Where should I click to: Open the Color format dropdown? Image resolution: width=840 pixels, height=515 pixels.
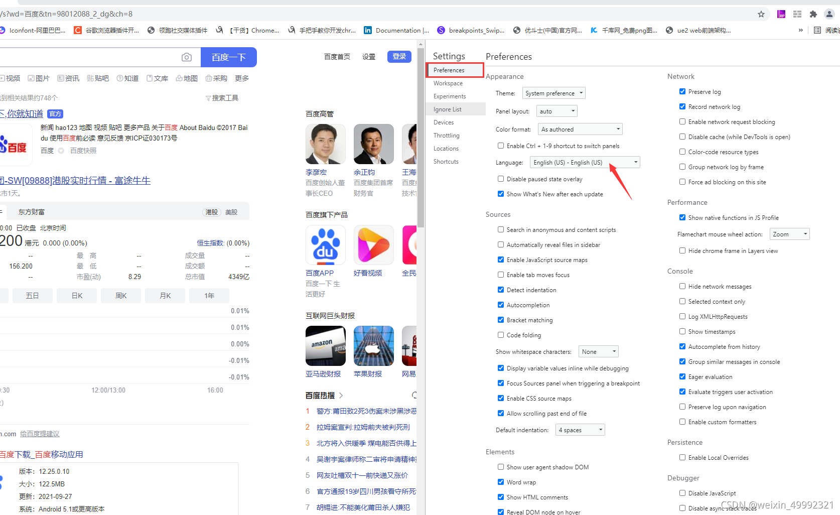(580, 129)
